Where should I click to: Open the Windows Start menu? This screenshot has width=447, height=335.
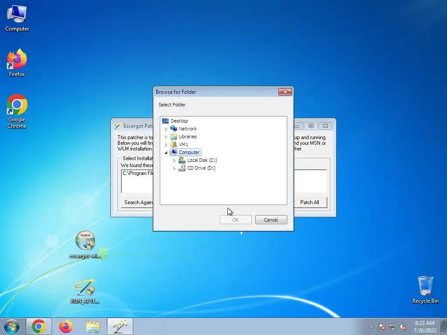(x=12, y=326)
